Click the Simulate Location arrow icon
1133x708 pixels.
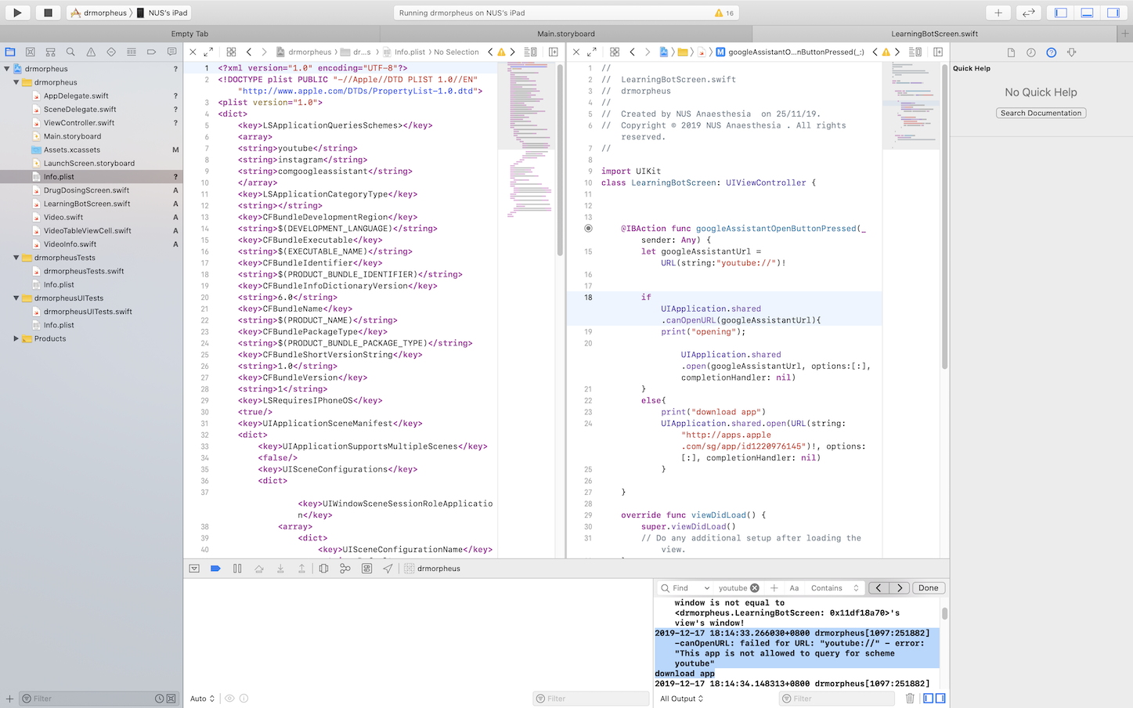tap(388, 569)
